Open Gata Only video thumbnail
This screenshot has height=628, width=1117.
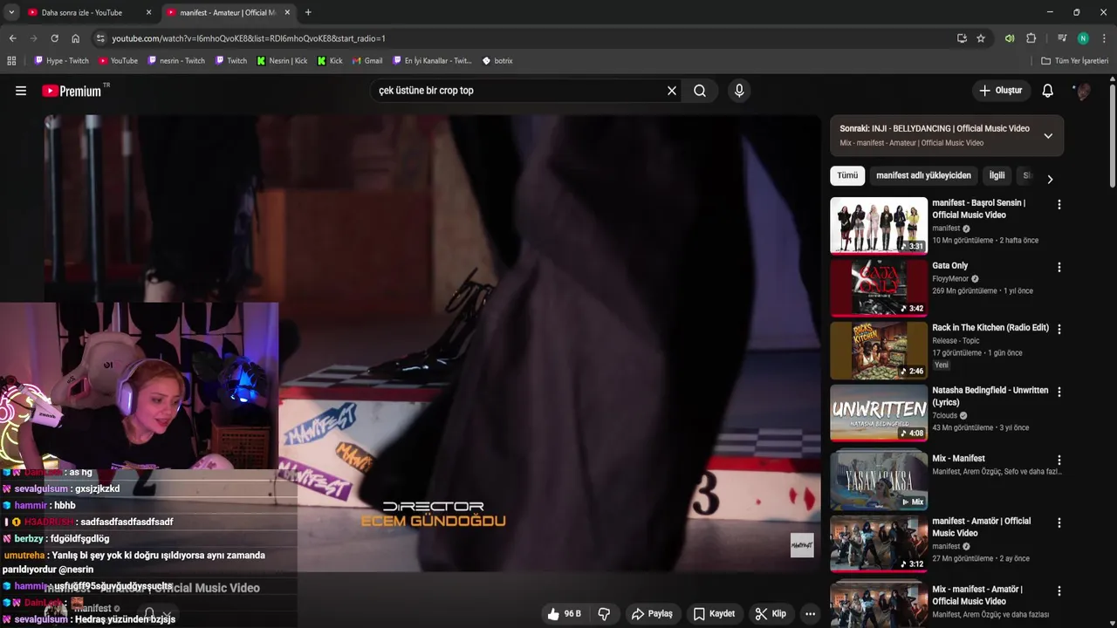pyautogui.click(x=879, y=288)
